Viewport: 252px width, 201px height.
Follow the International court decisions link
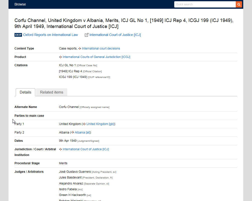pos(101,48)
